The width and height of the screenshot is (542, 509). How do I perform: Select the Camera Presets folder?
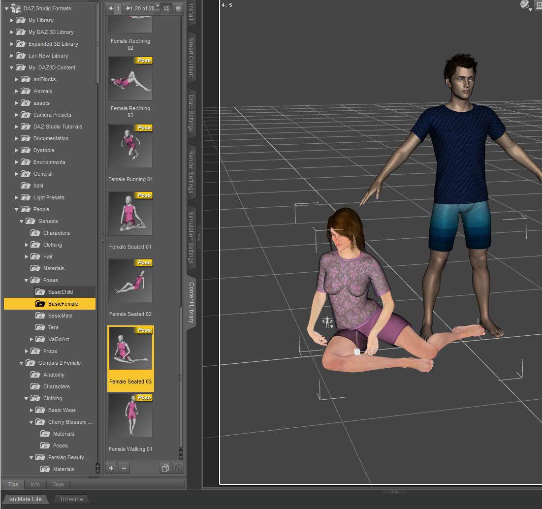52,115
